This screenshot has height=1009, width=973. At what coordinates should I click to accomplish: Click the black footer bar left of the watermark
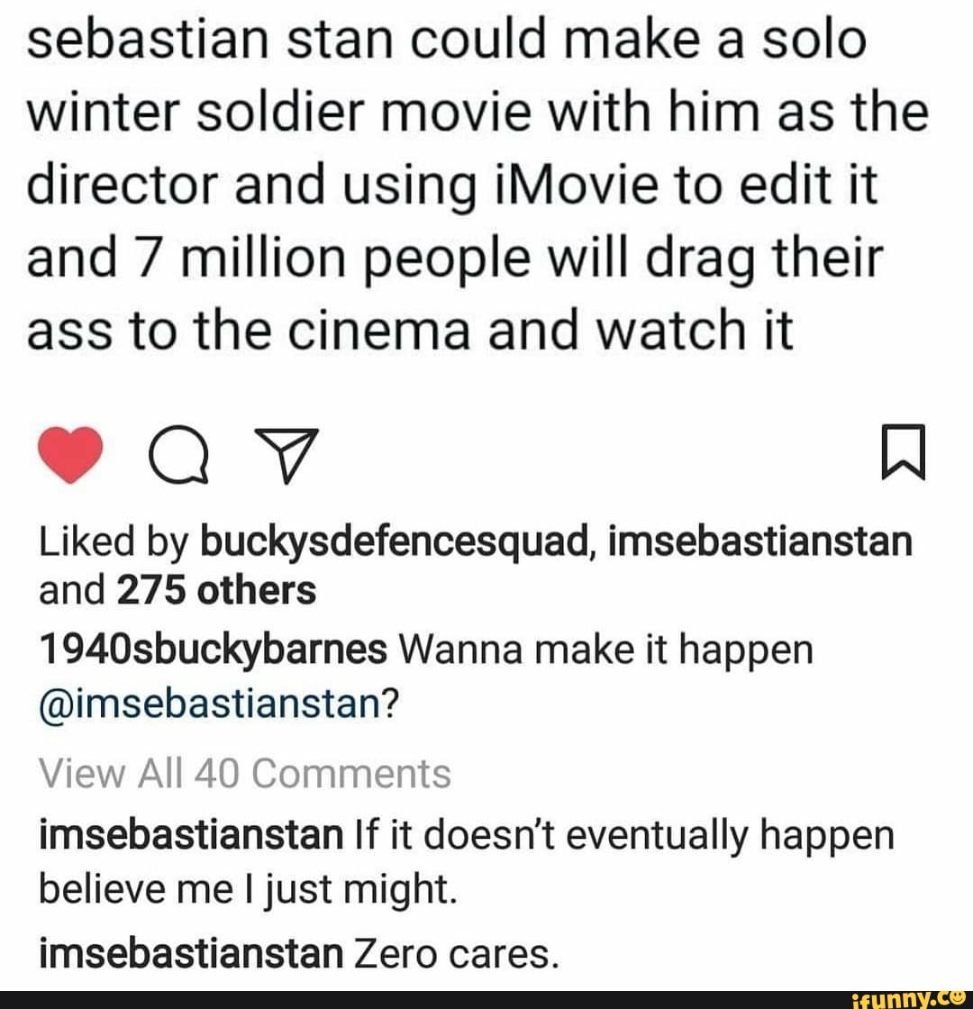(x=405, y=998)
